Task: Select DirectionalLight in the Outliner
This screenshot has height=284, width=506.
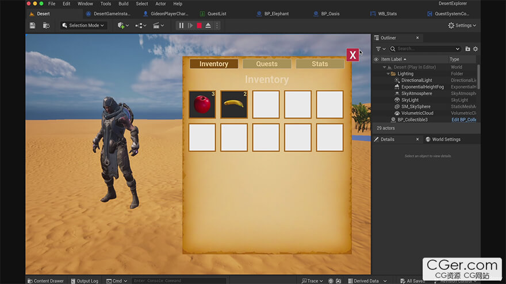Action: tap(417, 80)
